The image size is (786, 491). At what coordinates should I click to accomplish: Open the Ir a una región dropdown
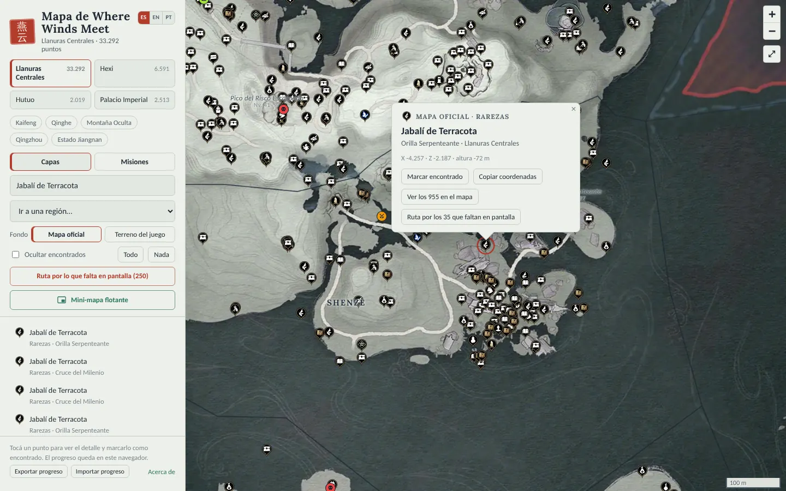click(x=92, y=211)
